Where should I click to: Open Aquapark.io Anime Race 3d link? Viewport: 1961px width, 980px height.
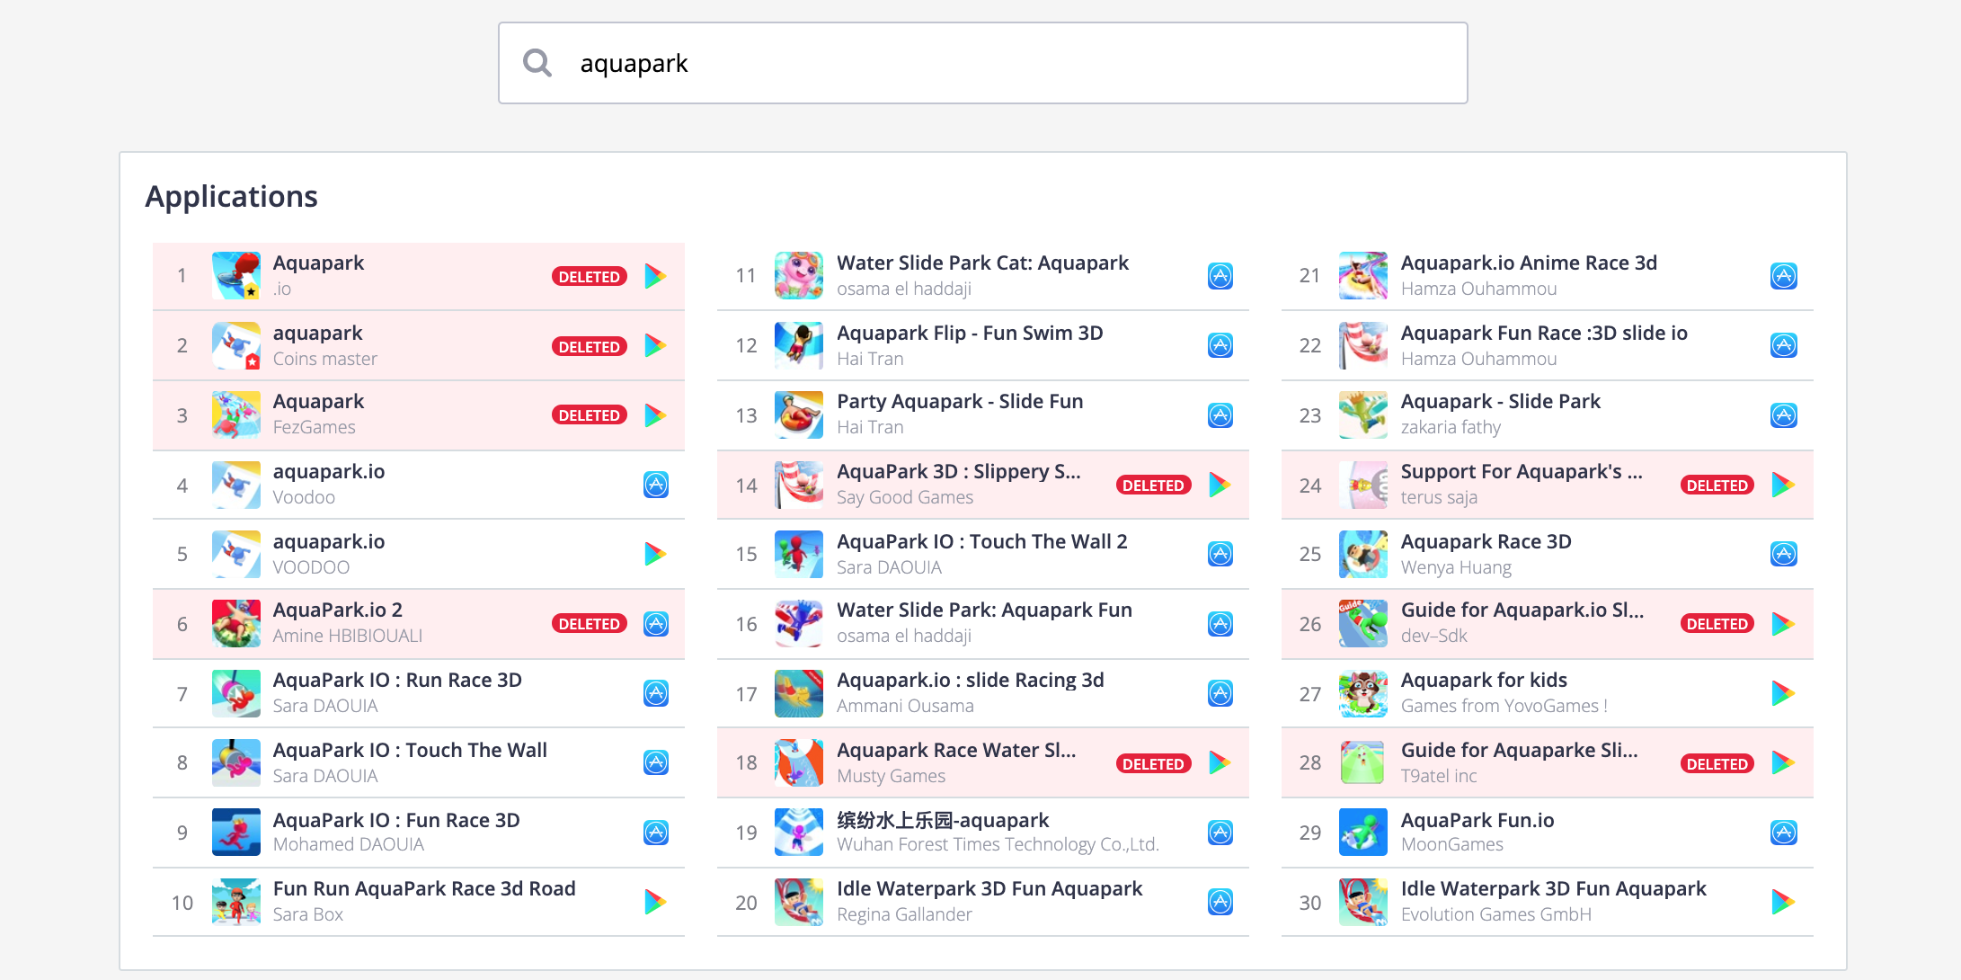point(1529,263)
